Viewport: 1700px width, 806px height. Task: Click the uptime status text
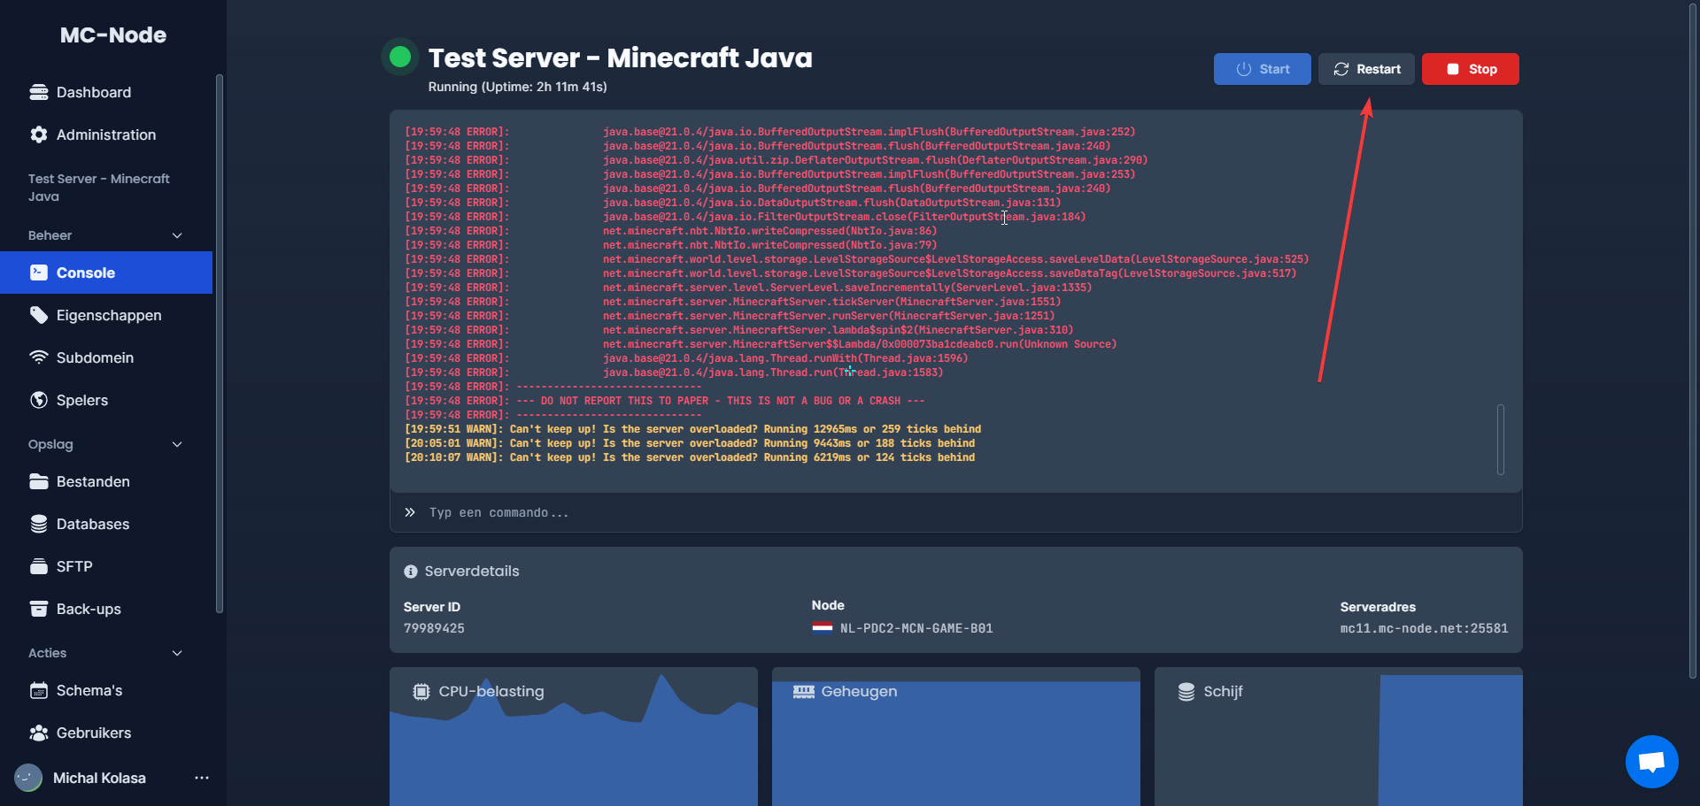tap(517, 87)
